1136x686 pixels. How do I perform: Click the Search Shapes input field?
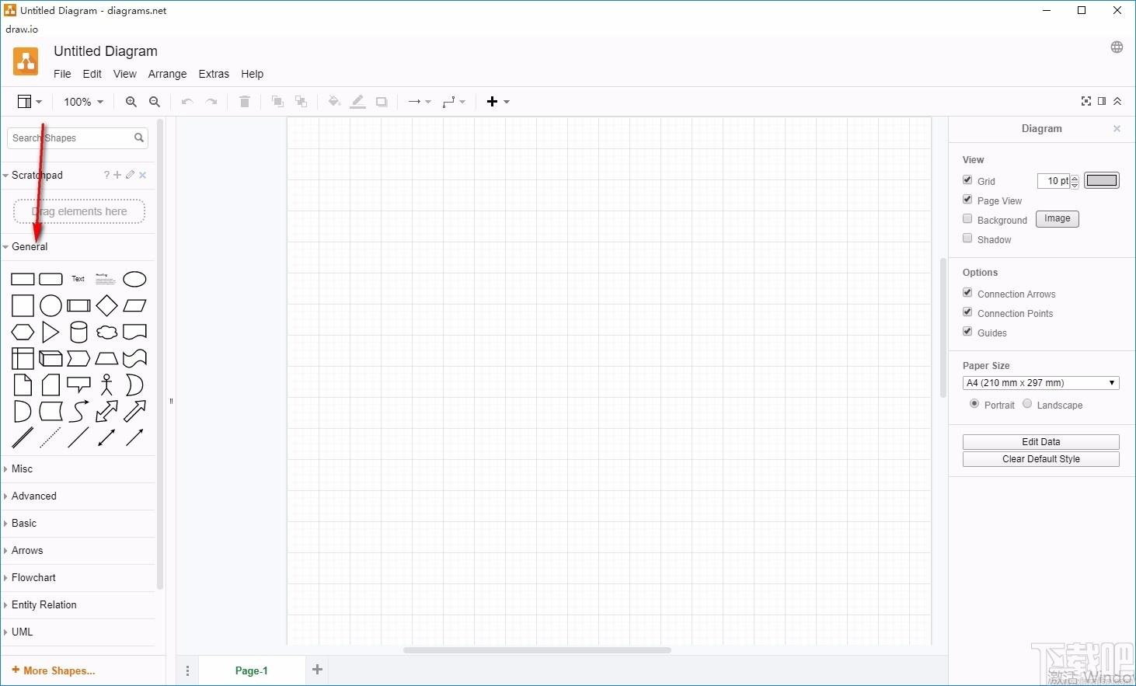(78, 138)
